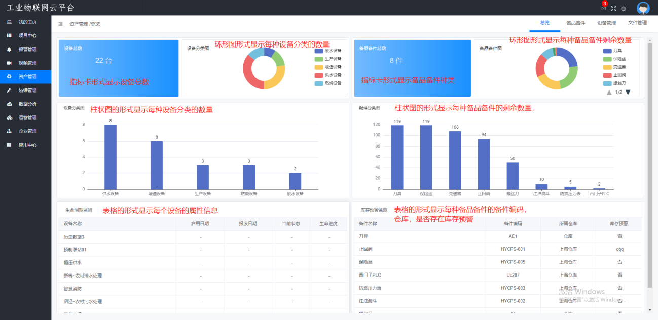This screenshot has height=320, width=658.
Task: Toggle 废水设备 legend in device donut chart
Action: pyautogui.click(x=327, y=51)
